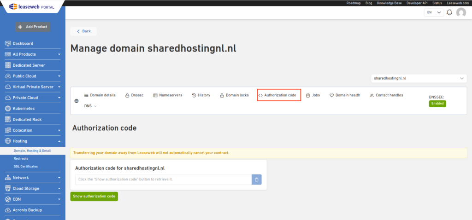Select the Authorization code tab
Screen dimensions: 472x220
coord(279,95)
